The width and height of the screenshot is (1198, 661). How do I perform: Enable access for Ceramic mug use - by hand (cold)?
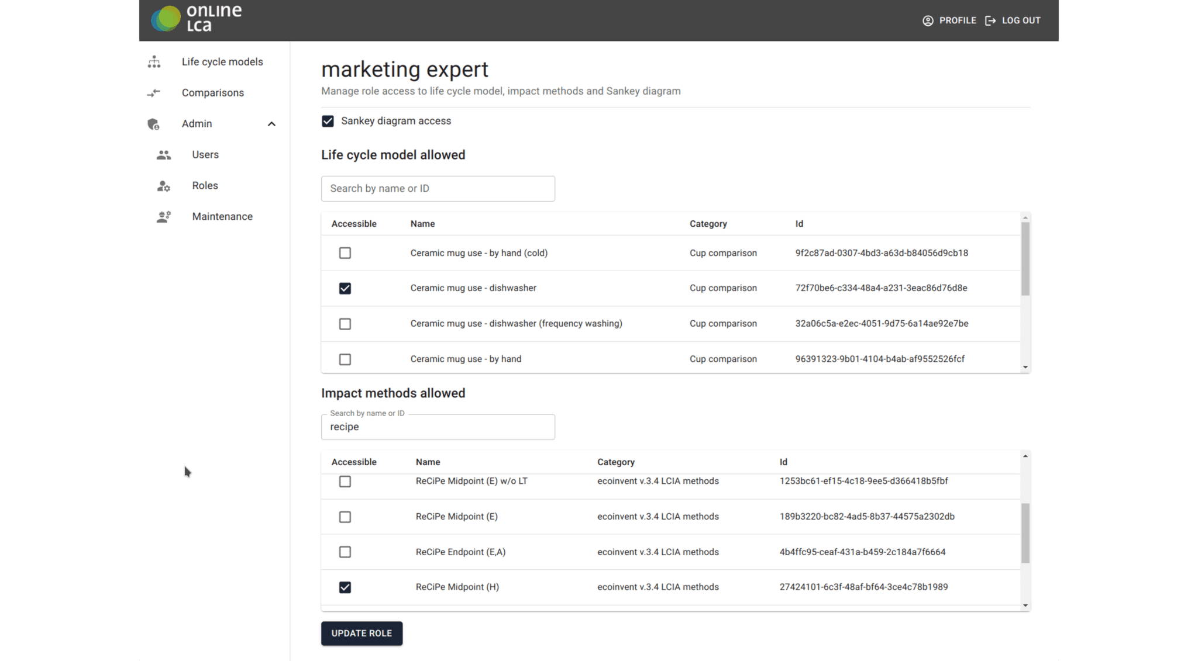pyautogui.click(x=345, y=253)
